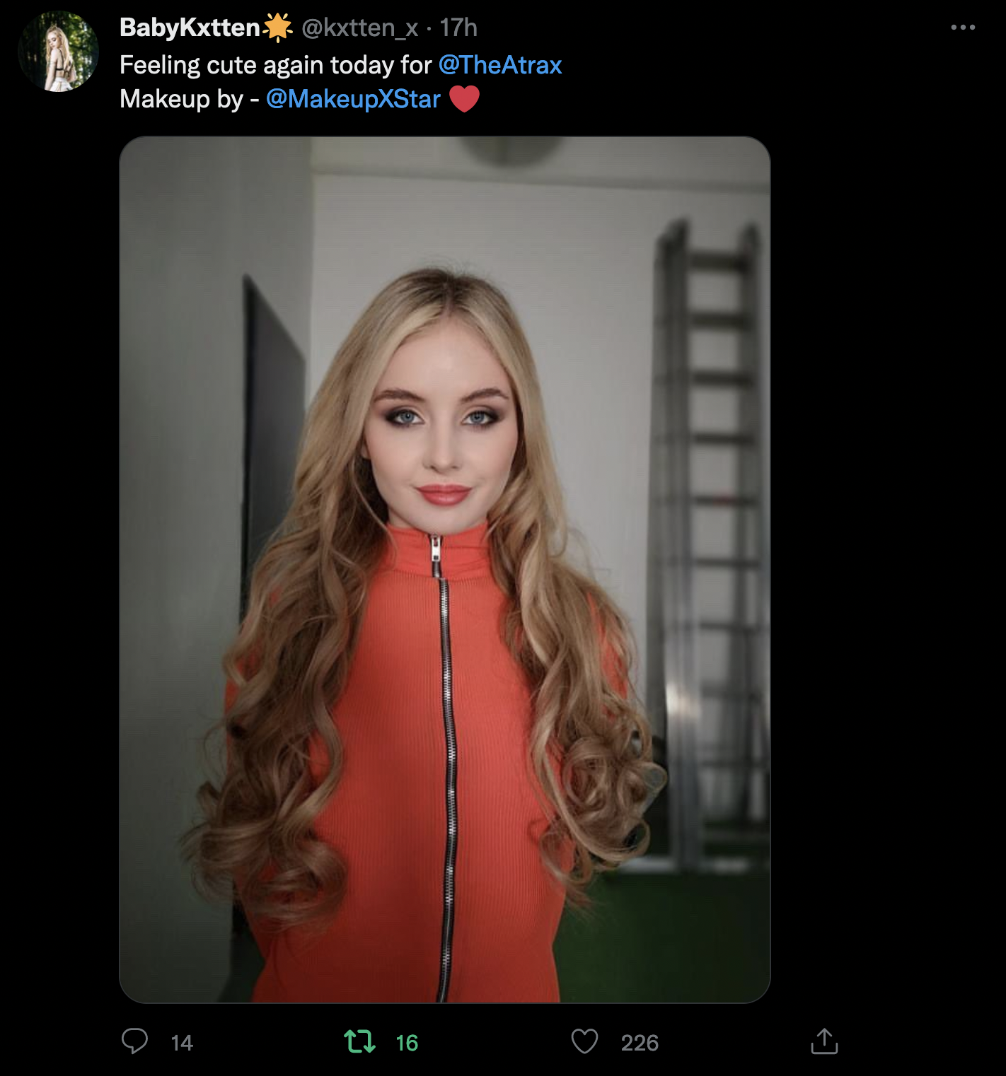Like the tweet with the heart icon
The image size is (1006, 1076).
[584, 1041]
